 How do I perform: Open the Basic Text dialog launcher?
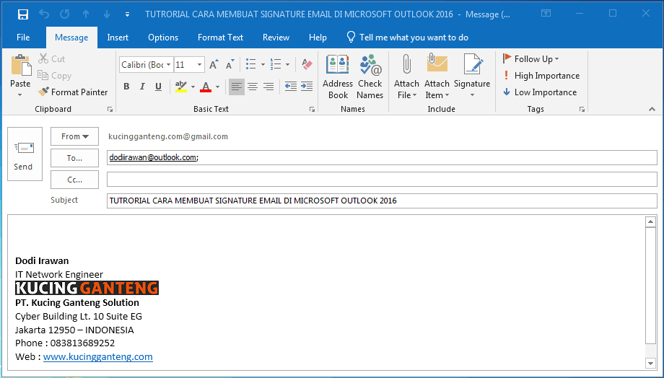[x=312, y=109]
